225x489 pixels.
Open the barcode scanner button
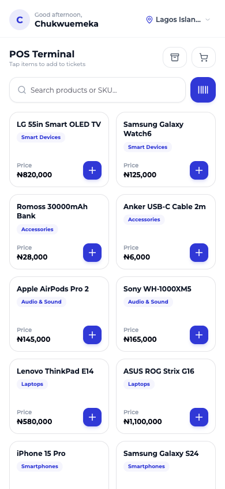tap(202, 90)
